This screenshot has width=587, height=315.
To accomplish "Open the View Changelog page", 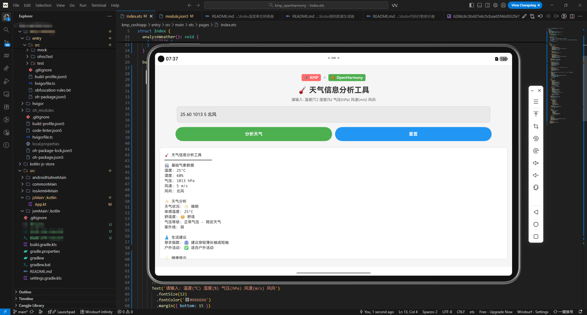I will pyautogui.click(x=524, y=5).
